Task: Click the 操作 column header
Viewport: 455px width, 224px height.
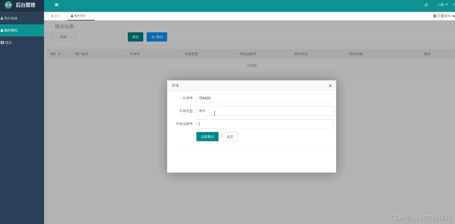Action: tap(427, 54)
